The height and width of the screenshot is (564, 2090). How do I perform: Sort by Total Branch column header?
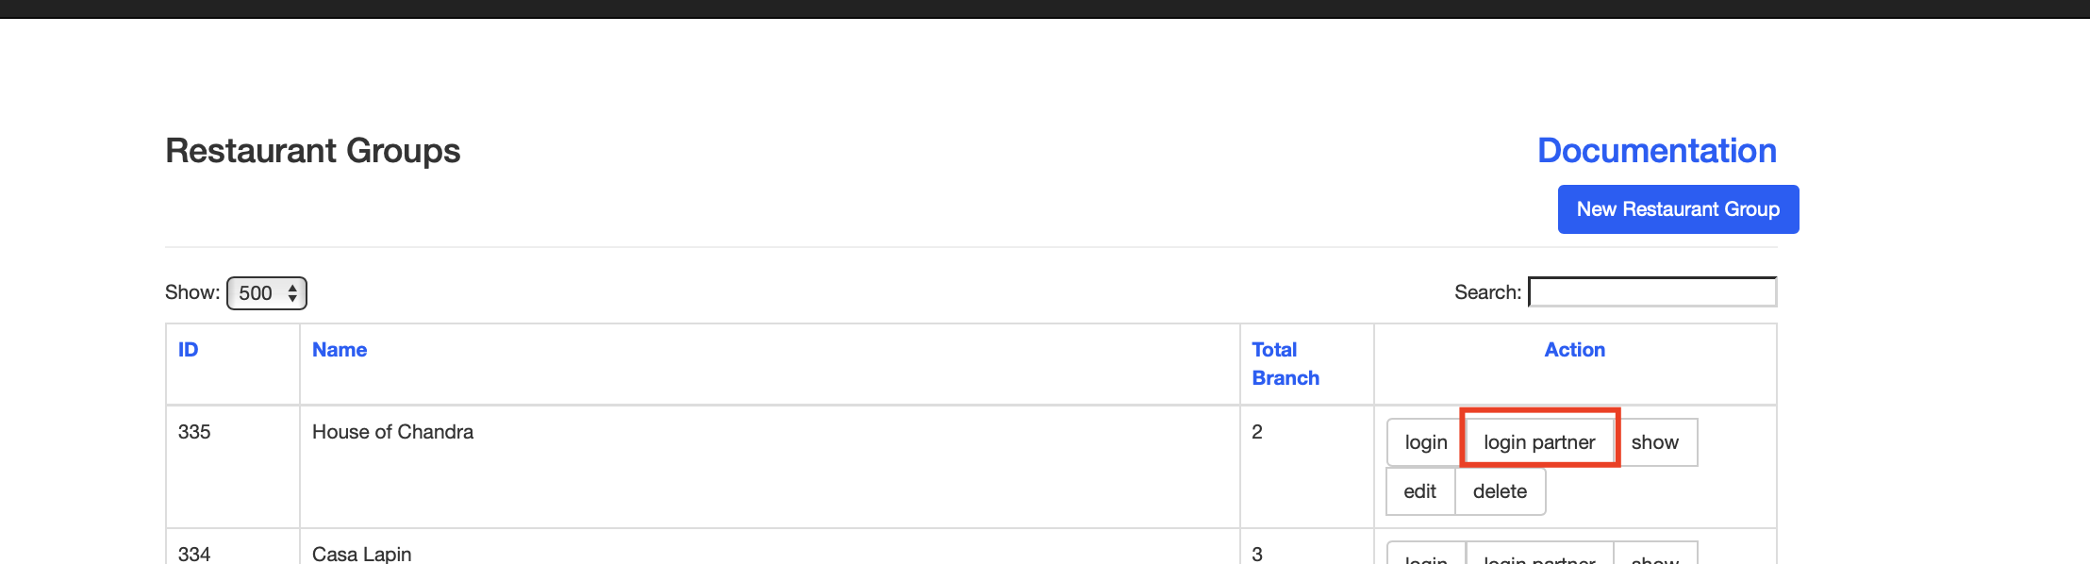(x=1285, y=364)
